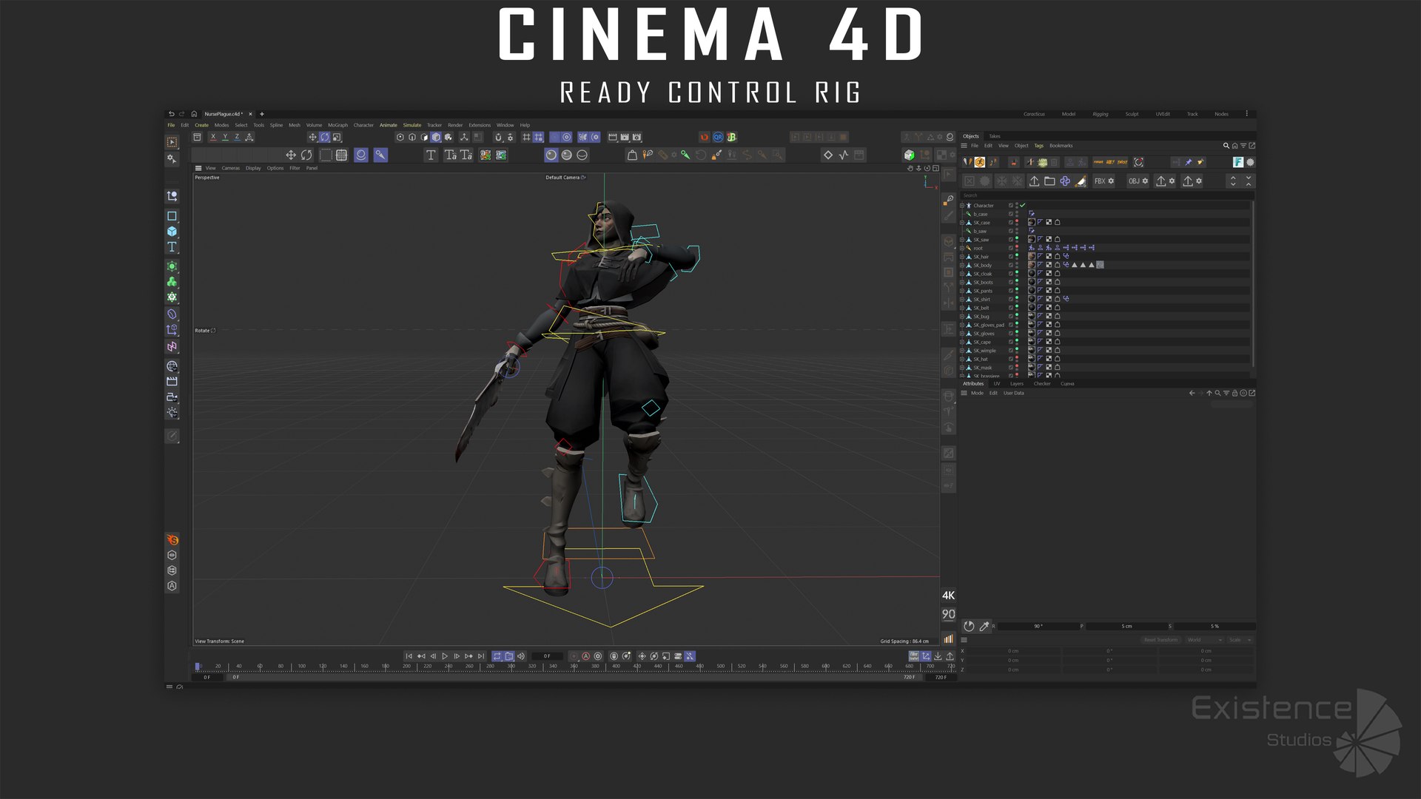Toggle the Y axis lock
Image resolution: width=1421 pixels, height=799 pixels.
point(225,137)
